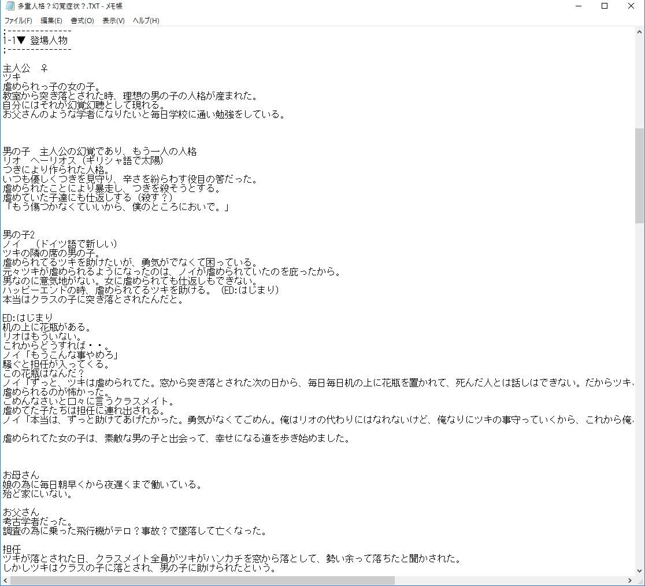The height and width of the screenshot is (586, 645).
Task: Click line つきにより作られた人格。
Action: [x=57, y=170]
